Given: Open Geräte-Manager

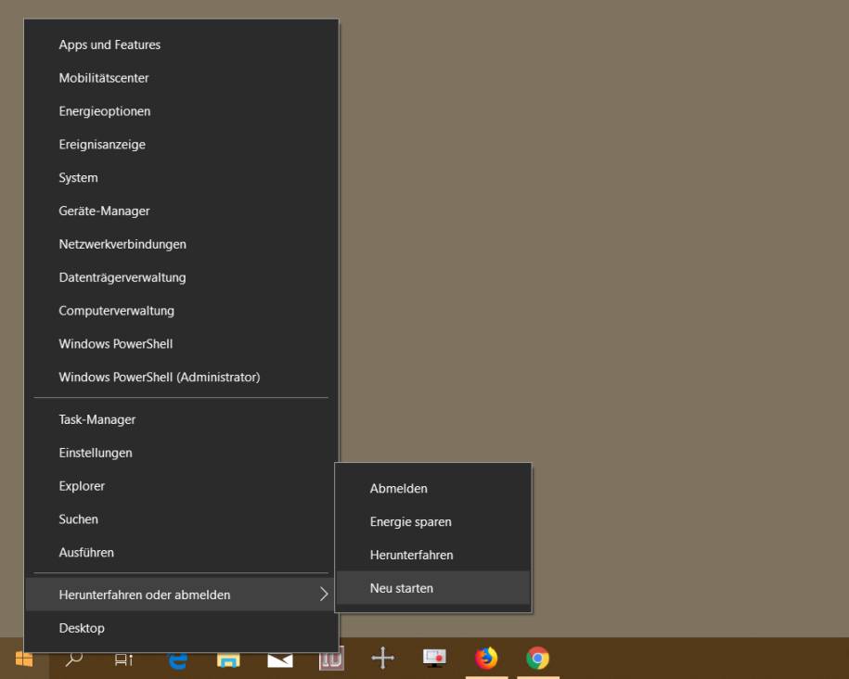Looking at the screenshot, I should tap(181, 211).
